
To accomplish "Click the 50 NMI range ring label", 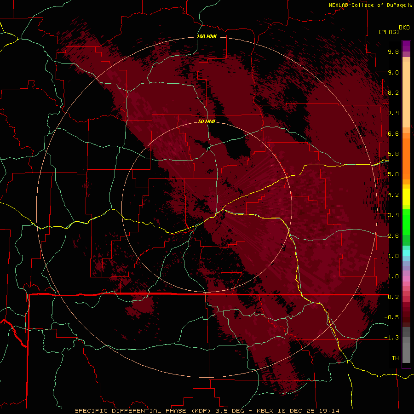I will [x=207, y=121].
